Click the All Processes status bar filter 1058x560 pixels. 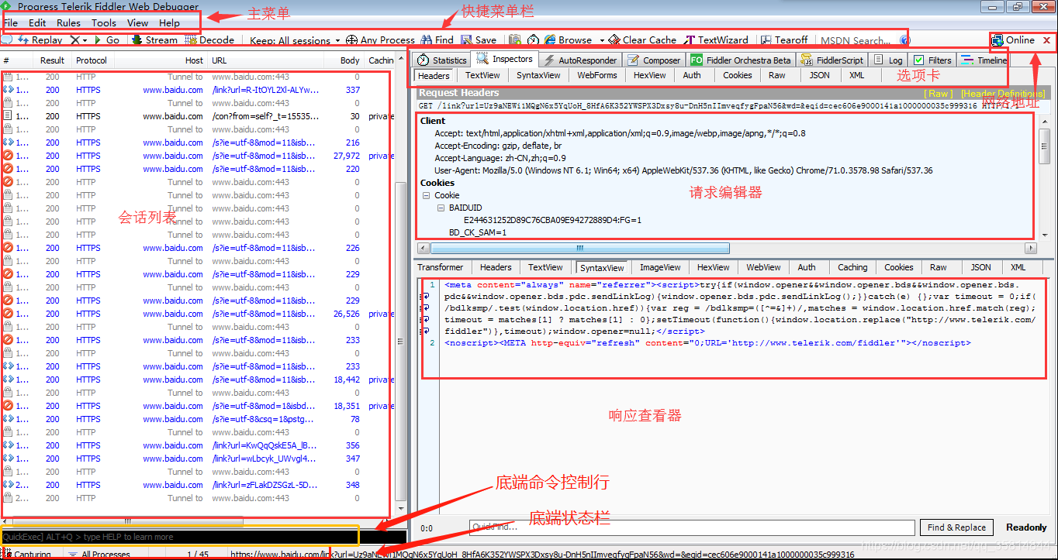click(99, 555)
